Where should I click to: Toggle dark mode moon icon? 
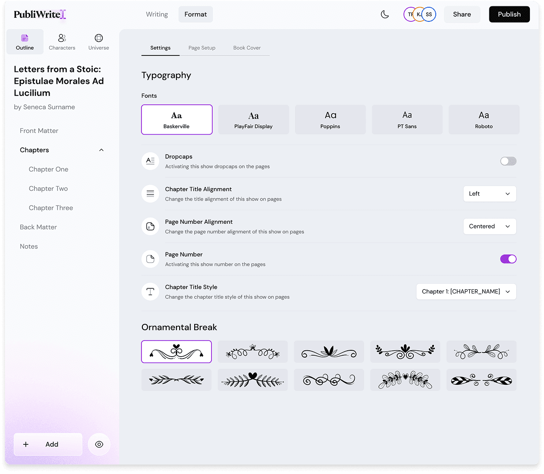click(x=385, y=15)
